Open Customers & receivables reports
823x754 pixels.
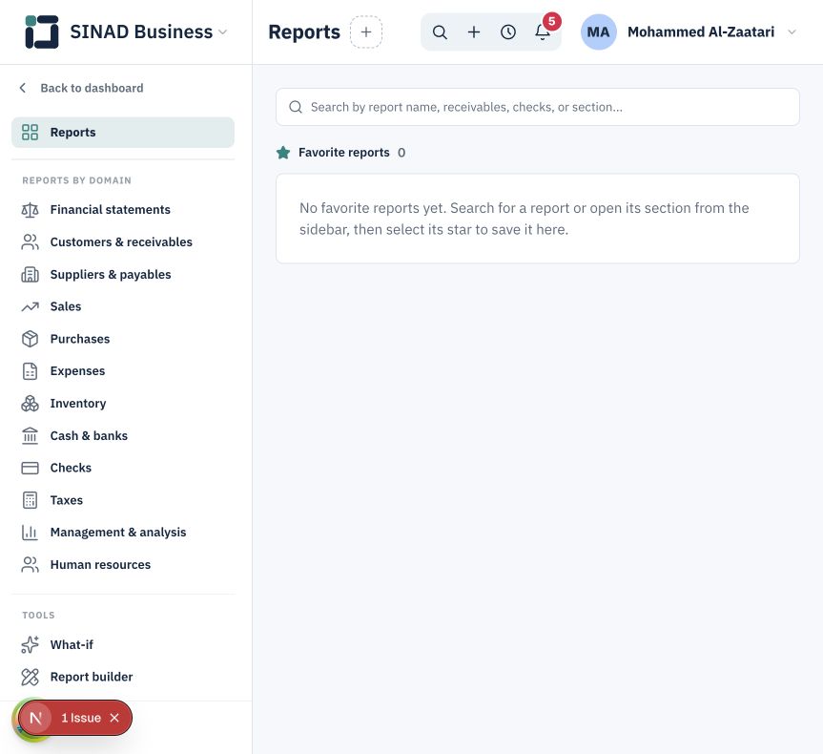123,242
